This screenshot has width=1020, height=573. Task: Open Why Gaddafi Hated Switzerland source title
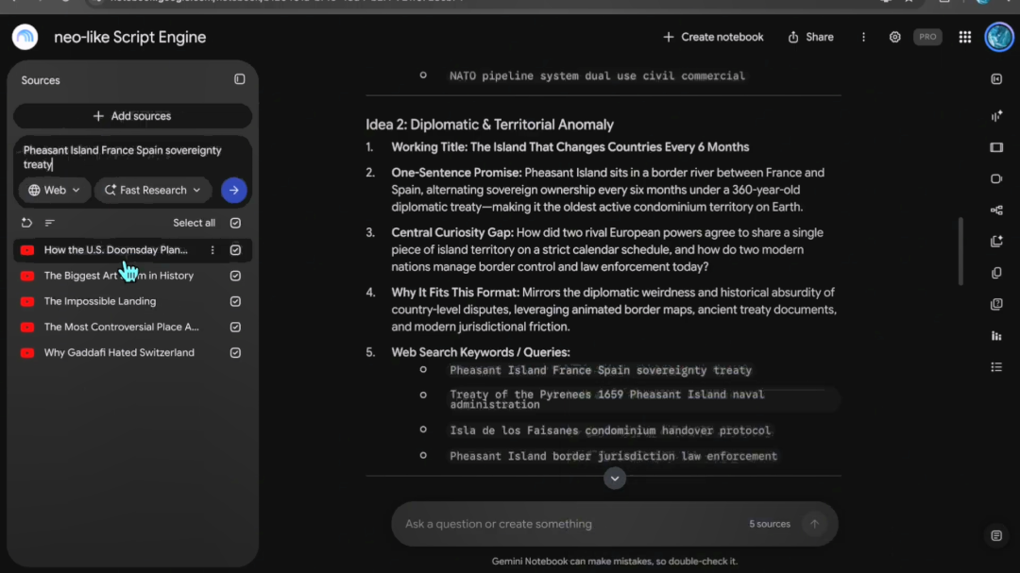(119, 352)
